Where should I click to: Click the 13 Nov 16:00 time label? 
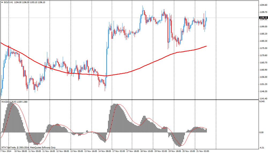point(91,151)
